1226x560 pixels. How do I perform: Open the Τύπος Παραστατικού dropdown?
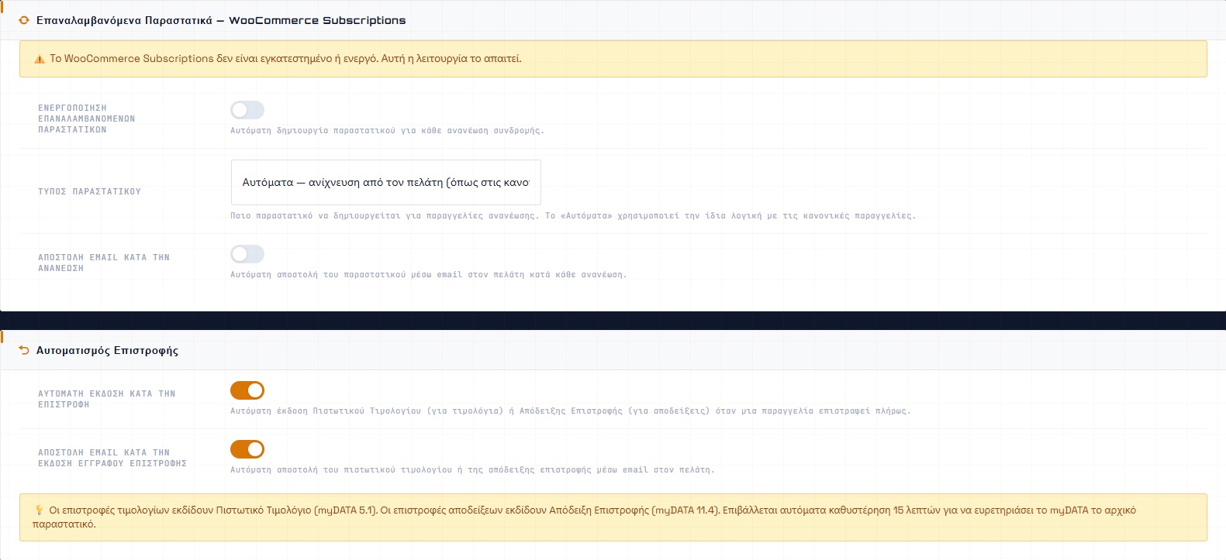click(386, 183)
